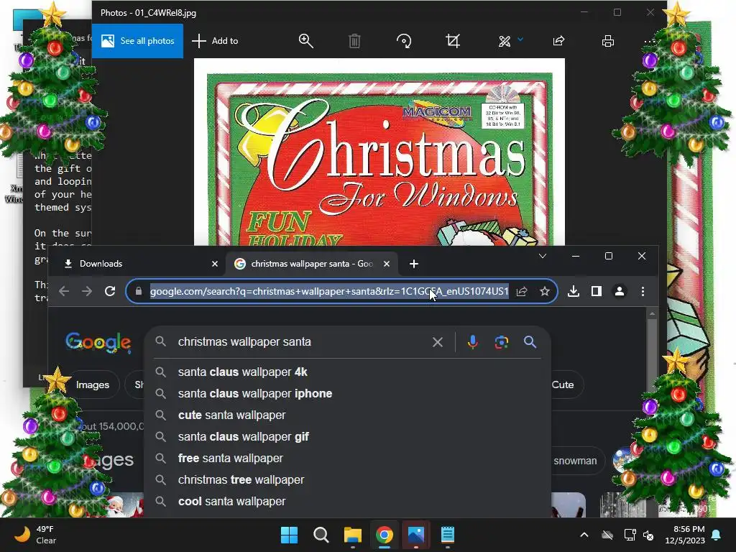Click the Google search text field
The height and width of the screenshot is (552, 736).
click(300, 341)
